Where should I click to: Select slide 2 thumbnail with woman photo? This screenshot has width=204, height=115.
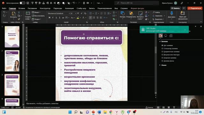(12, 61)
